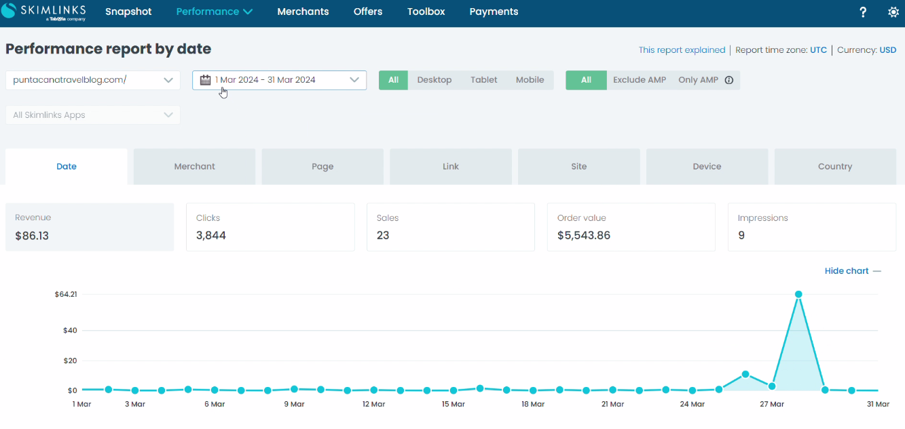The height and width of the screenshot is (429, 905).
Task: Switch to the Date tab
Action: [67, 167]
